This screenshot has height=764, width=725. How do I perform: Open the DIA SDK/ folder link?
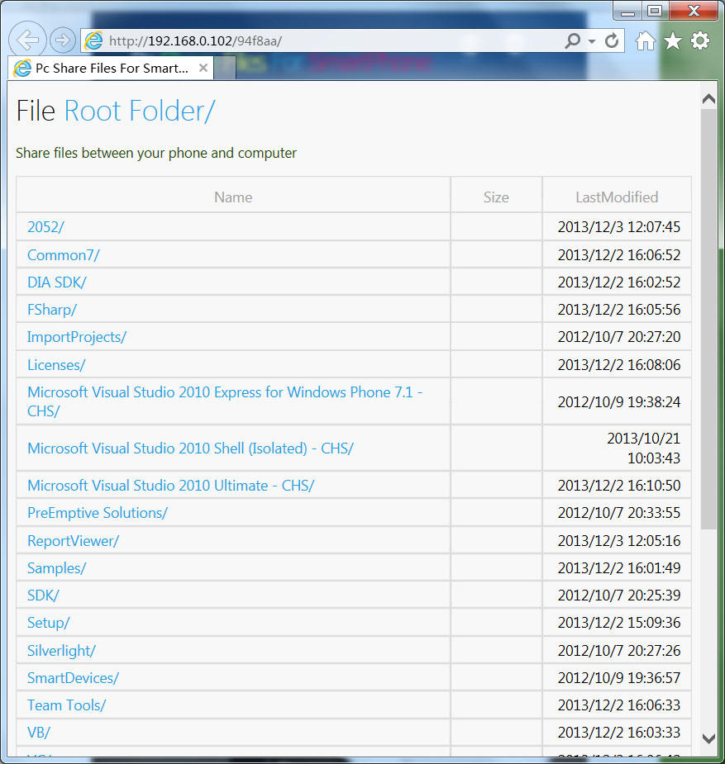pos(56,282)
